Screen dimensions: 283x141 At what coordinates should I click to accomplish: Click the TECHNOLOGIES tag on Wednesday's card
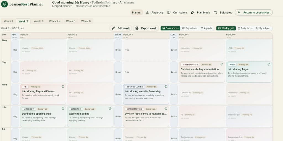135,87
